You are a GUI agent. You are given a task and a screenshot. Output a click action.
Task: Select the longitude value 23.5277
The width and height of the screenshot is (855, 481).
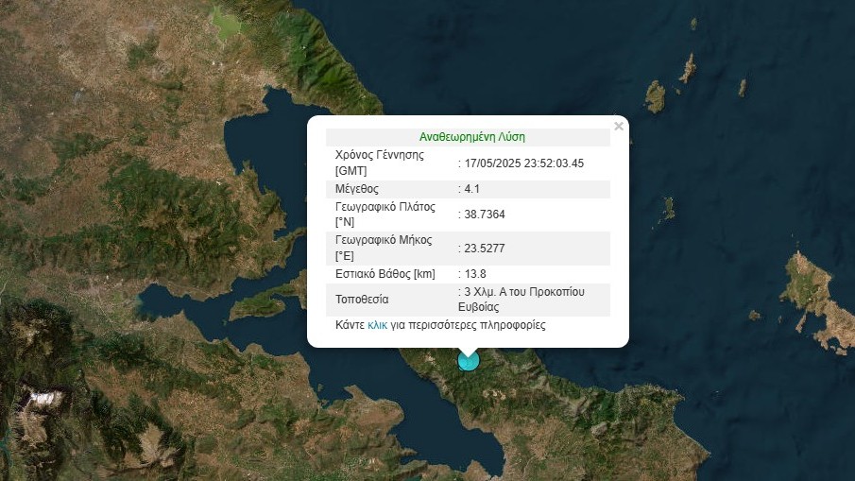click(x=485, y=249)
